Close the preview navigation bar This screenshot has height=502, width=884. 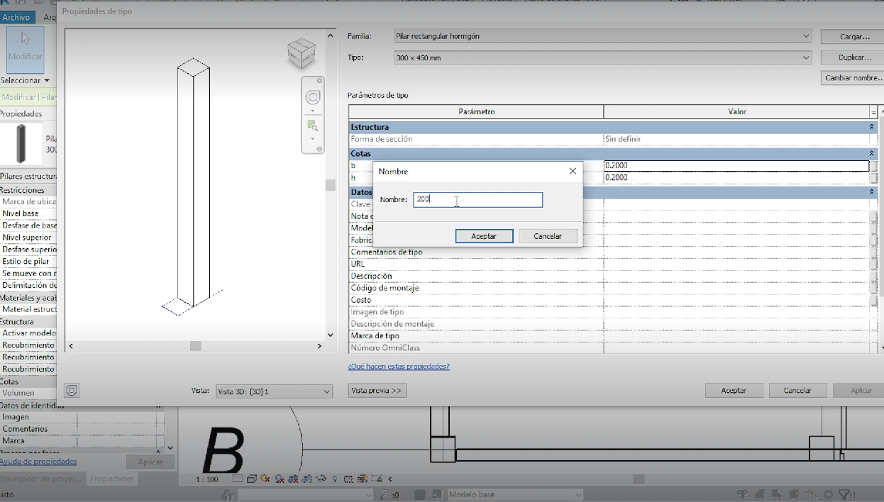coord(319,81)
